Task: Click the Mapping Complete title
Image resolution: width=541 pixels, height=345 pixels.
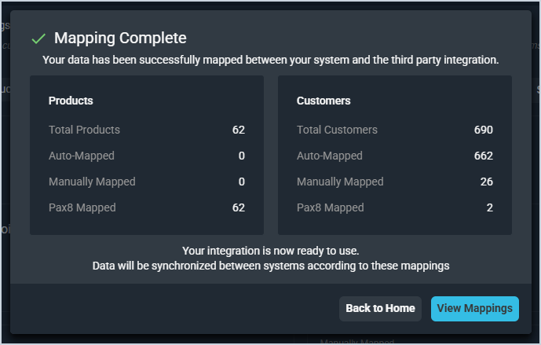Action: point(120,38)
